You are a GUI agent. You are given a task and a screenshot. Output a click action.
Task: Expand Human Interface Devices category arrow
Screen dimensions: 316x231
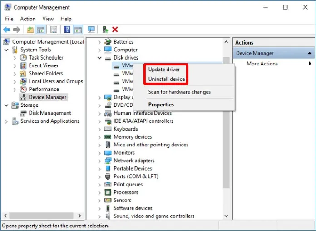tap(99, 113)
